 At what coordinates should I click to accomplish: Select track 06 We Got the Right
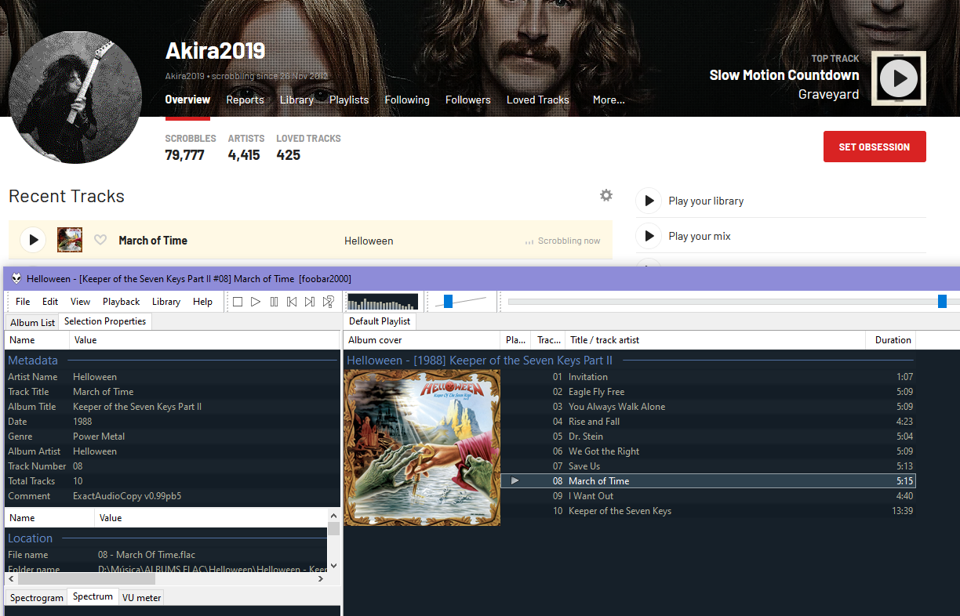708,451
